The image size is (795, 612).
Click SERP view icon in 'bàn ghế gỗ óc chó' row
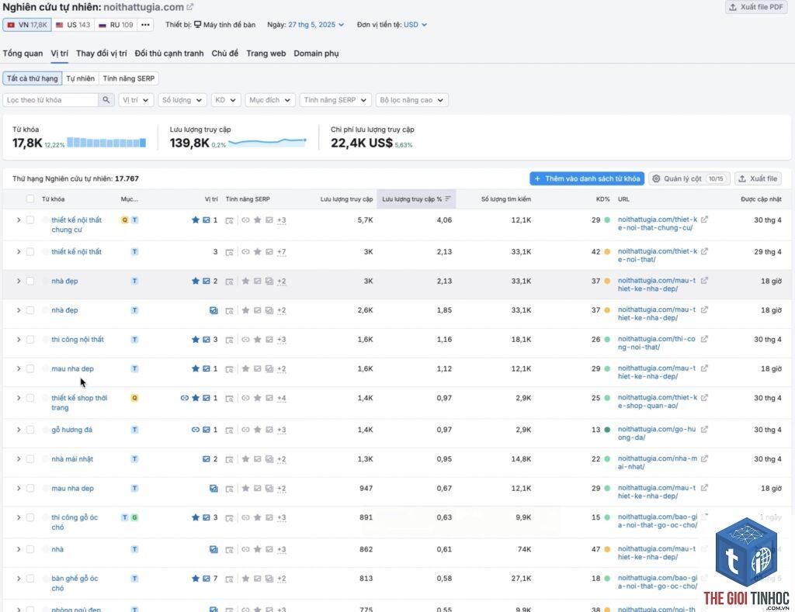click(229, 579)
